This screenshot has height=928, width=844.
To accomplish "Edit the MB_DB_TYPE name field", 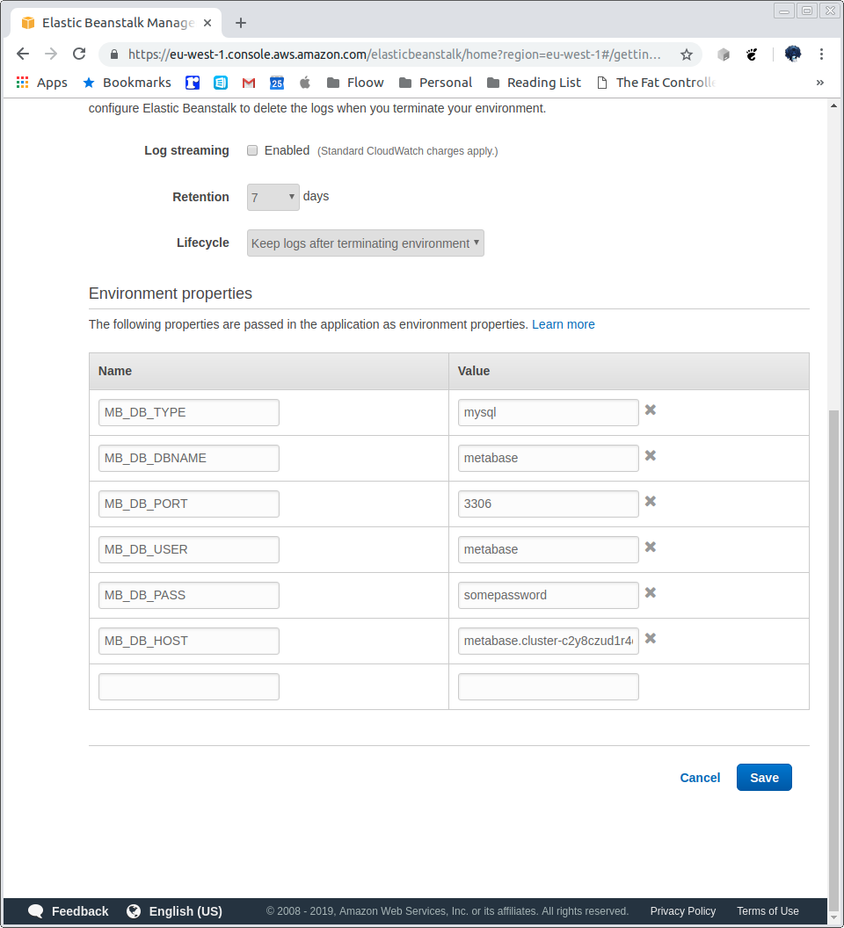I will click(189, 412).
